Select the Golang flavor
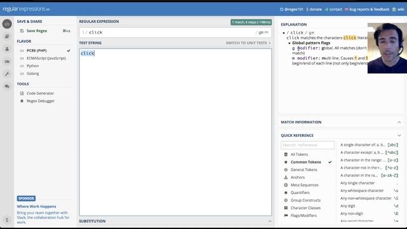Viewport: 407px width, 229px height. click(45, 74)
